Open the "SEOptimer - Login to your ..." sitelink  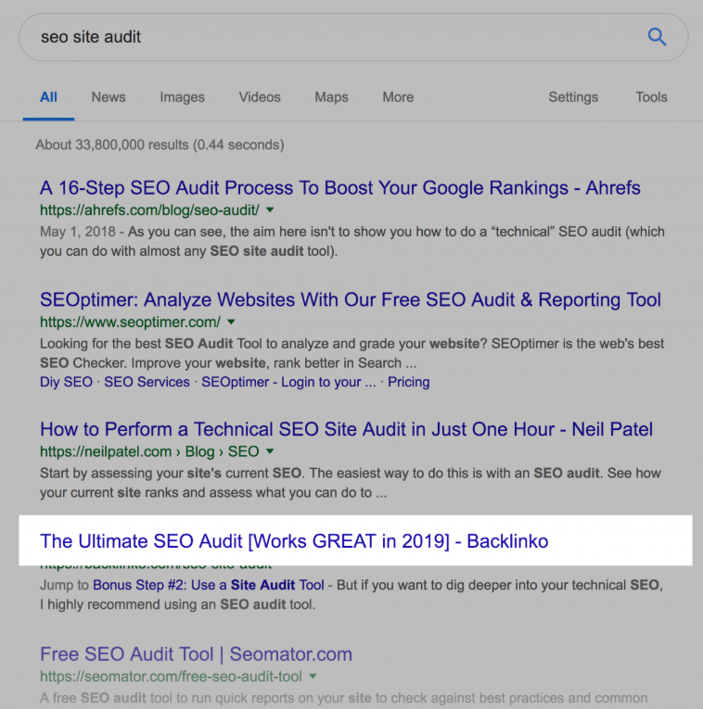288,382
